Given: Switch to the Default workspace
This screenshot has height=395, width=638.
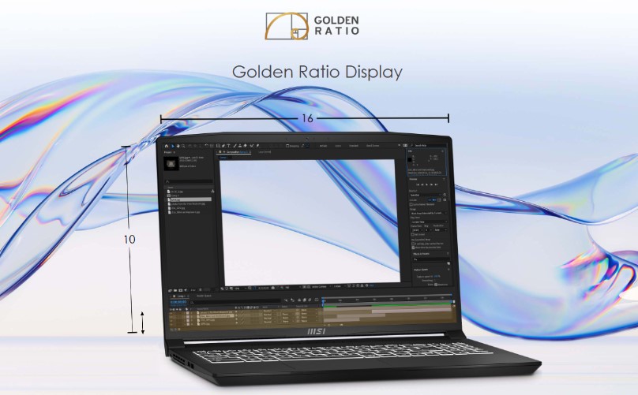Looking at the screenshot, I should pyautogui.click(x=323, y=146).
